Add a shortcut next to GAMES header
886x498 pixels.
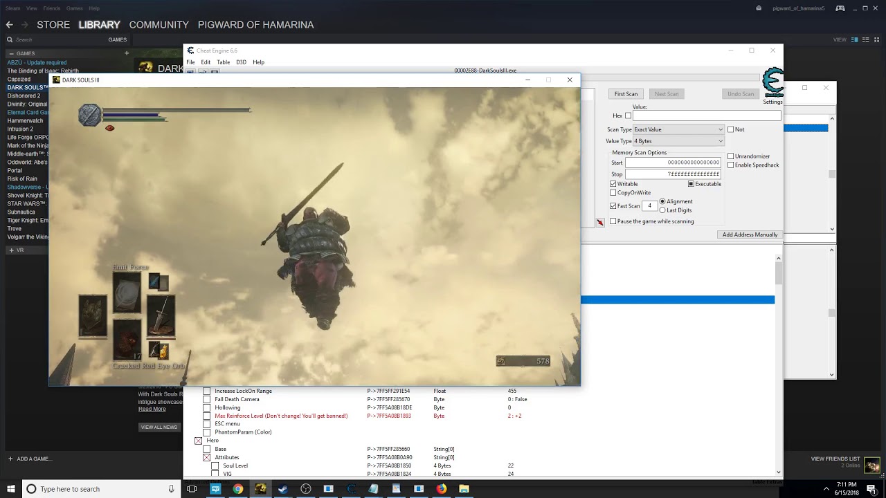pos(127,53)
